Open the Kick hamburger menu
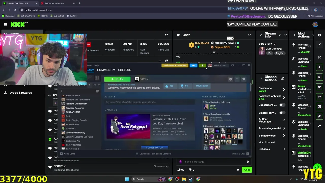The width and height of the screenshot is (325, 183). [5, 24]
